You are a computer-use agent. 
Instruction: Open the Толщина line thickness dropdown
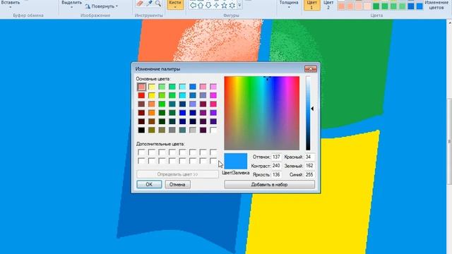289,4
